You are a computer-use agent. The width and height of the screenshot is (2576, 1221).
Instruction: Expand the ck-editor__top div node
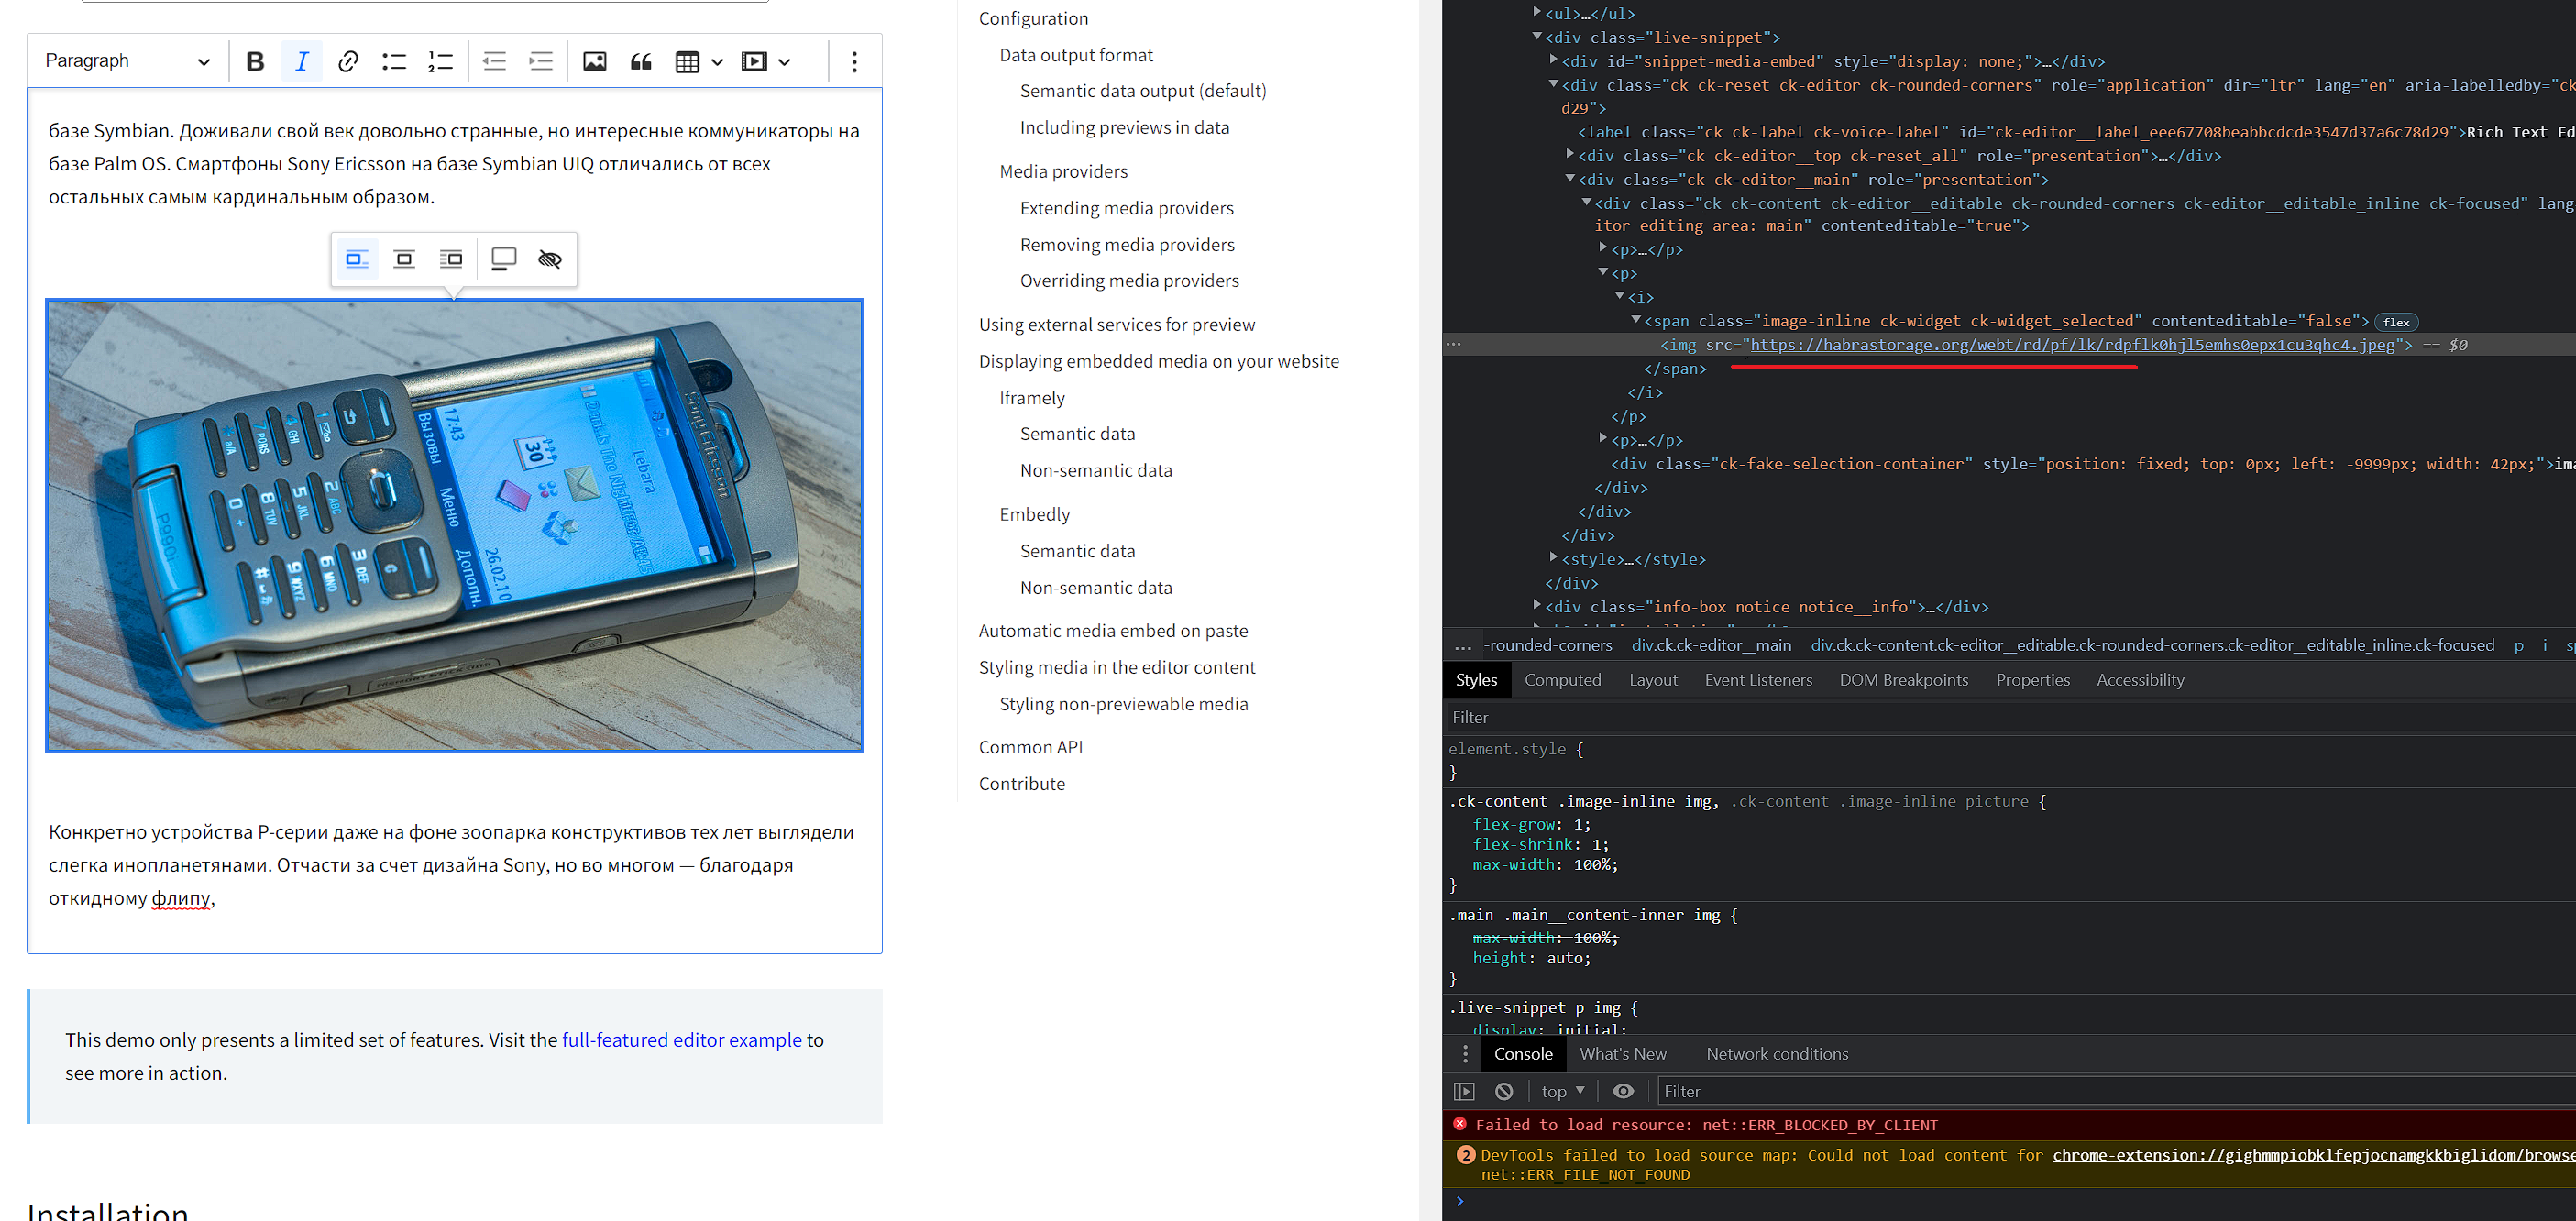tap(1570, 154)
